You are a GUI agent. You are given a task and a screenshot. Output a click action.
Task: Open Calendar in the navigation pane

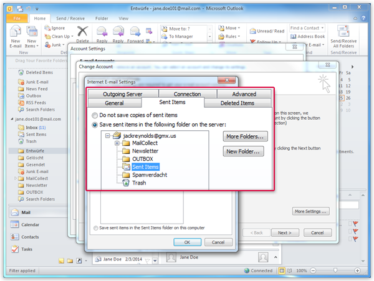pos(30,224)
